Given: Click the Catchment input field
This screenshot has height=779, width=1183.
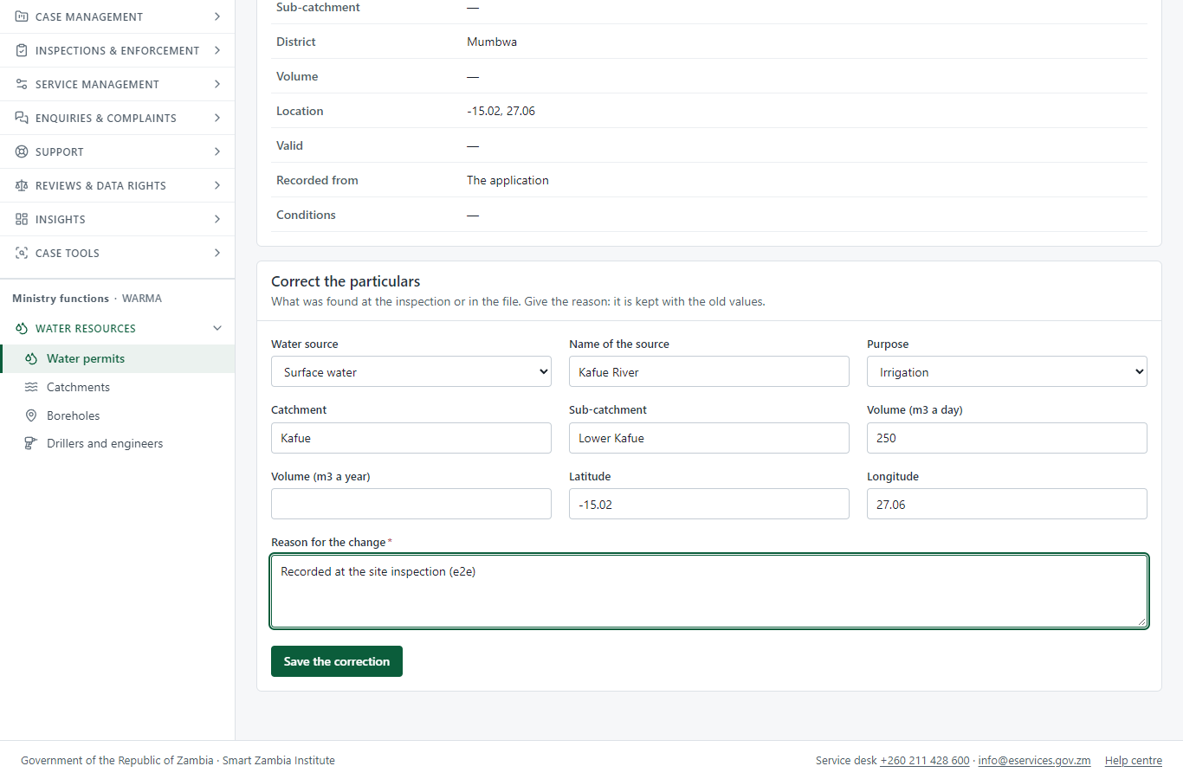Looking at the screenshot, I should coord(411,438).
